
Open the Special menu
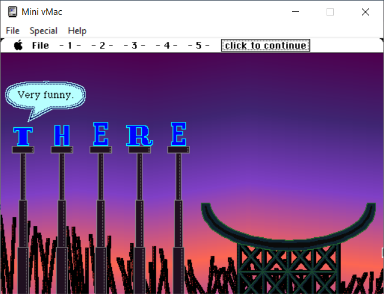43,31
